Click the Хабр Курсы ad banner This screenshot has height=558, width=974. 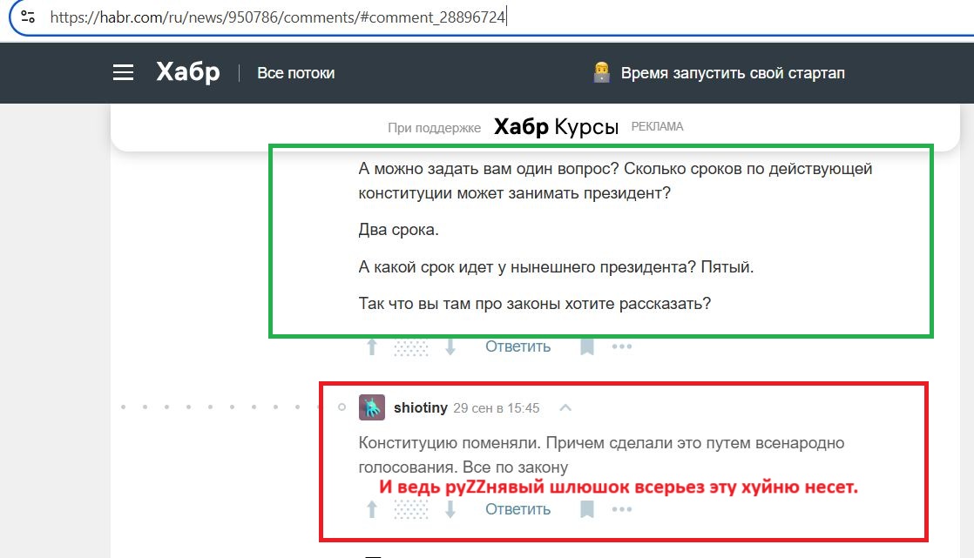coord(556,127)
